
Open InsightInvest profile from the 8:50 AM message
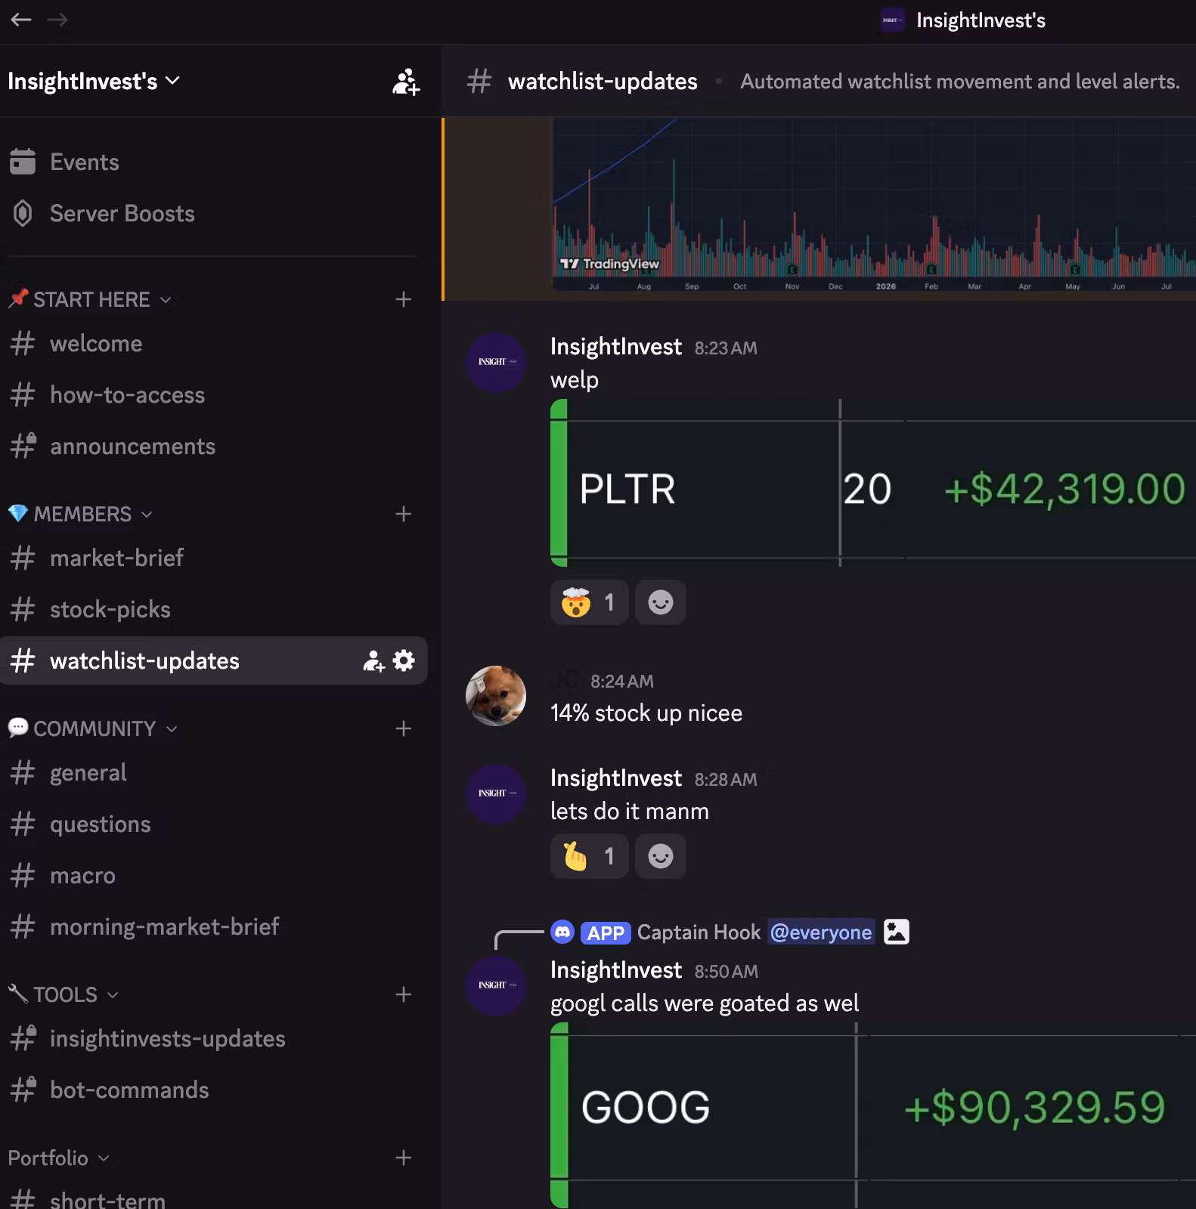click(x=616, y=970)
